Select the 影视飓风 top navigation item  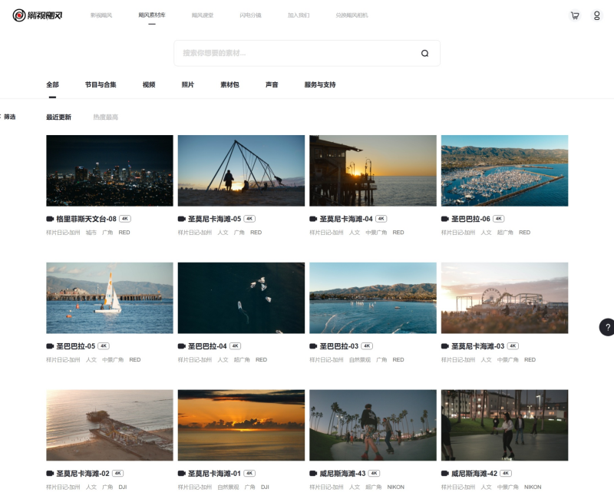101,15
